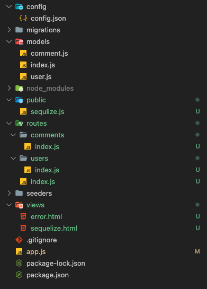
Task: Expand the migrations folder chevron
Action: (9, 30)
